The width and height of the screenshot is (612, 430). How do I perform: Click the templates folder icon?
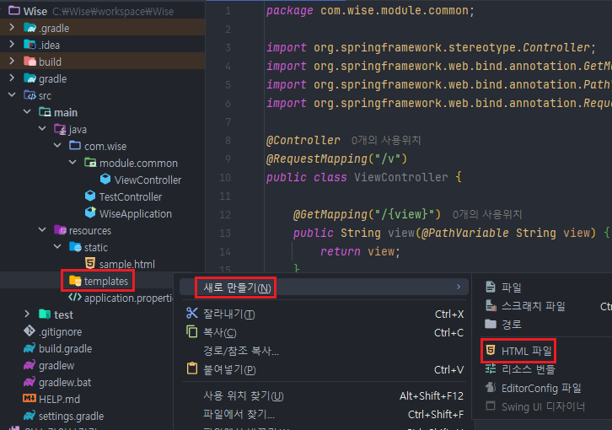75,281
